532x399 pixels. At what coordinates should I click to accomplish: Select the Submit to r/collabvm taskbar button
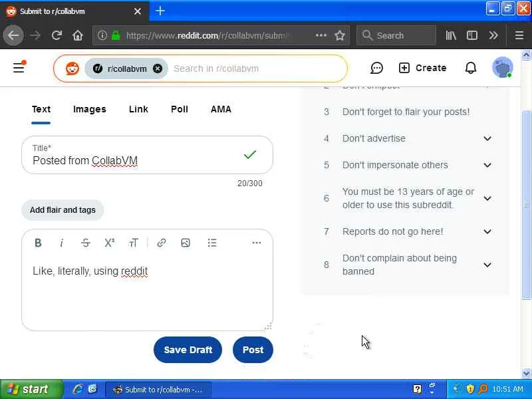(x=158, y=389)
